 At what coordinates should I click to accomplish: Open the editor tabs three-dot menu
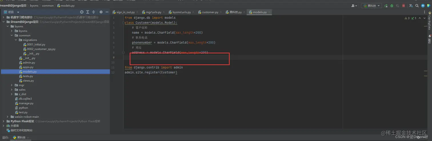point(424,12)
